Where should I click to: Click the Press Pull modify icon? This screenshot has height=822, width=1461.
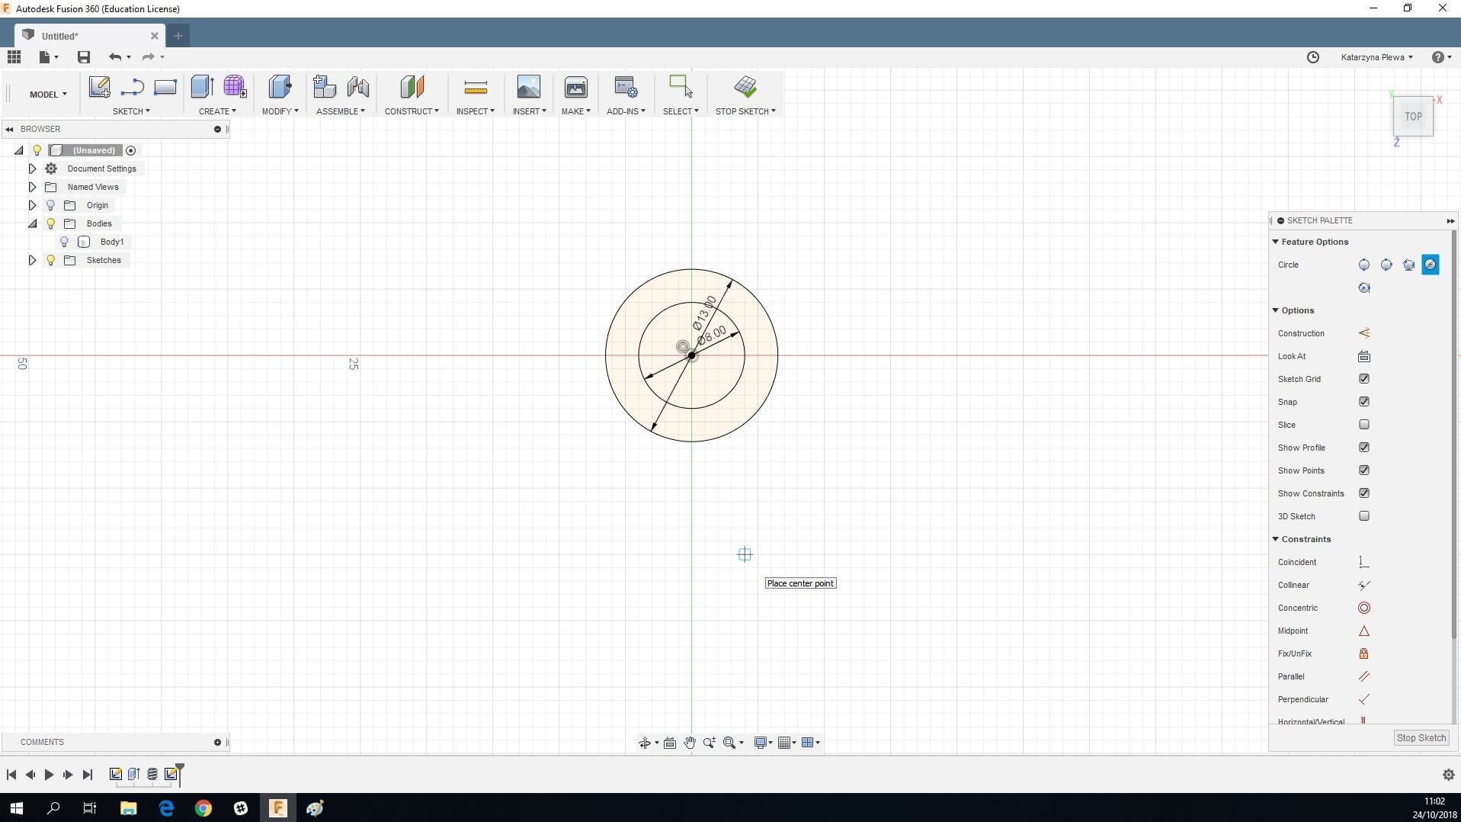coord(280,86)
